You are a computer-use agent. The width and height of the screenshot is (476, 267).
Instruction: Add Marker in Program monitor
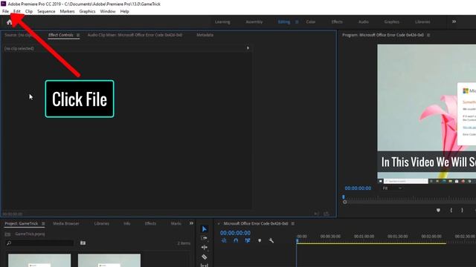[x=438, y=210]
